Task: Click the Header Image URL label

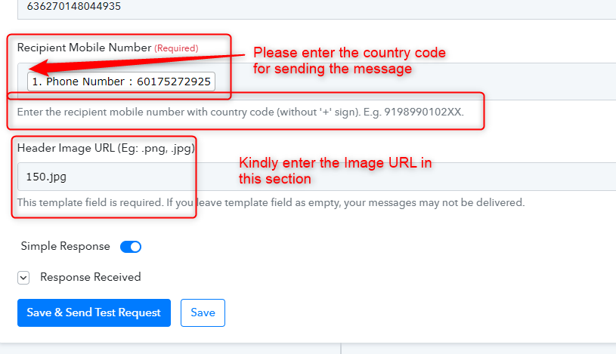Action: tap(106, 149)
